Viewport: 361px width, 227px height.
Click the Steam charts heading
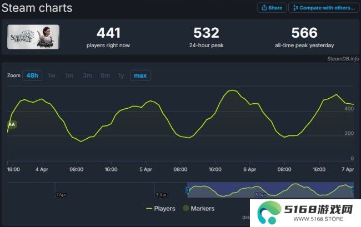37,8
